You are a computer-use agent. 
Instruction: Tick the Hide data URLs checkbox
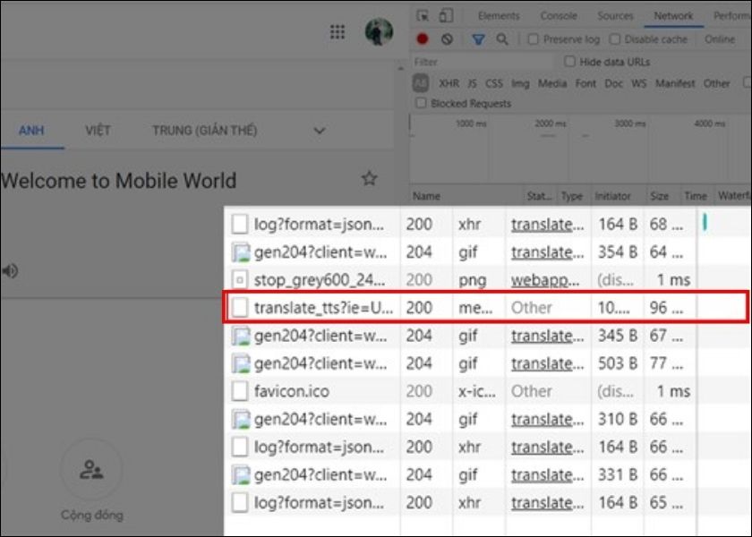pyautogui.click(x=569, y=62)
